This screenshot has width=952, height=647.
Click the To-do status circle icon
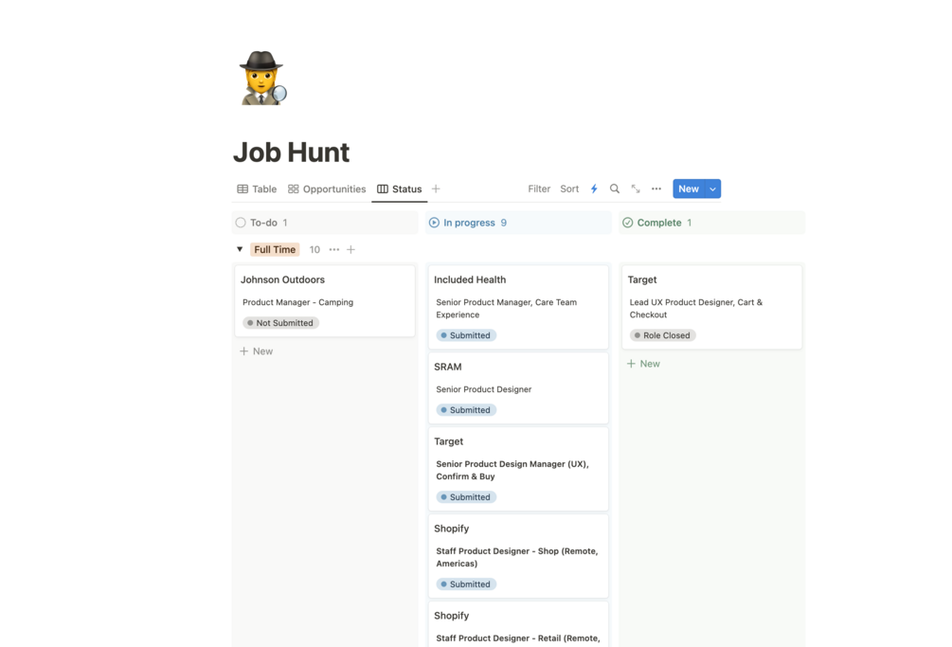(x=241, y=223)
